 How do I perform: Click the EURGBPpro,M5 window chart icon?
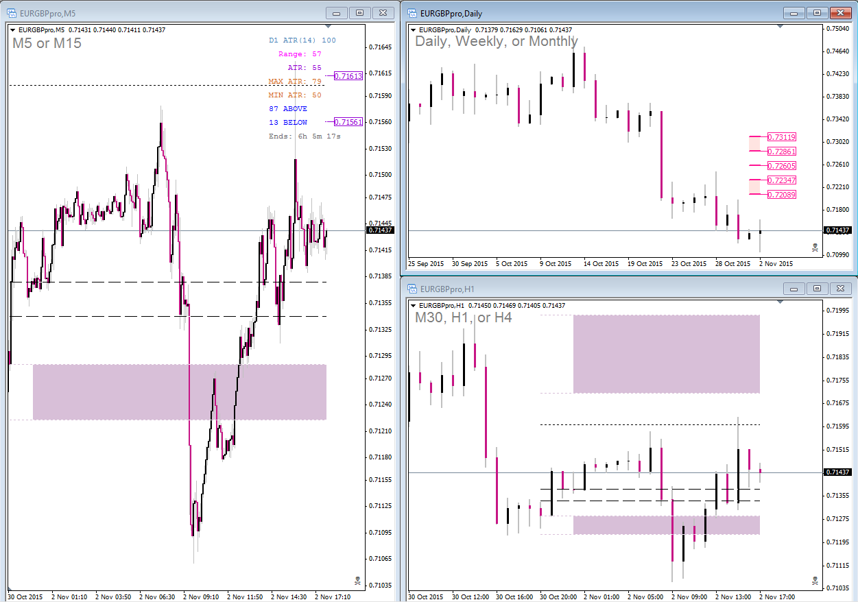click(x=12, y=12)
